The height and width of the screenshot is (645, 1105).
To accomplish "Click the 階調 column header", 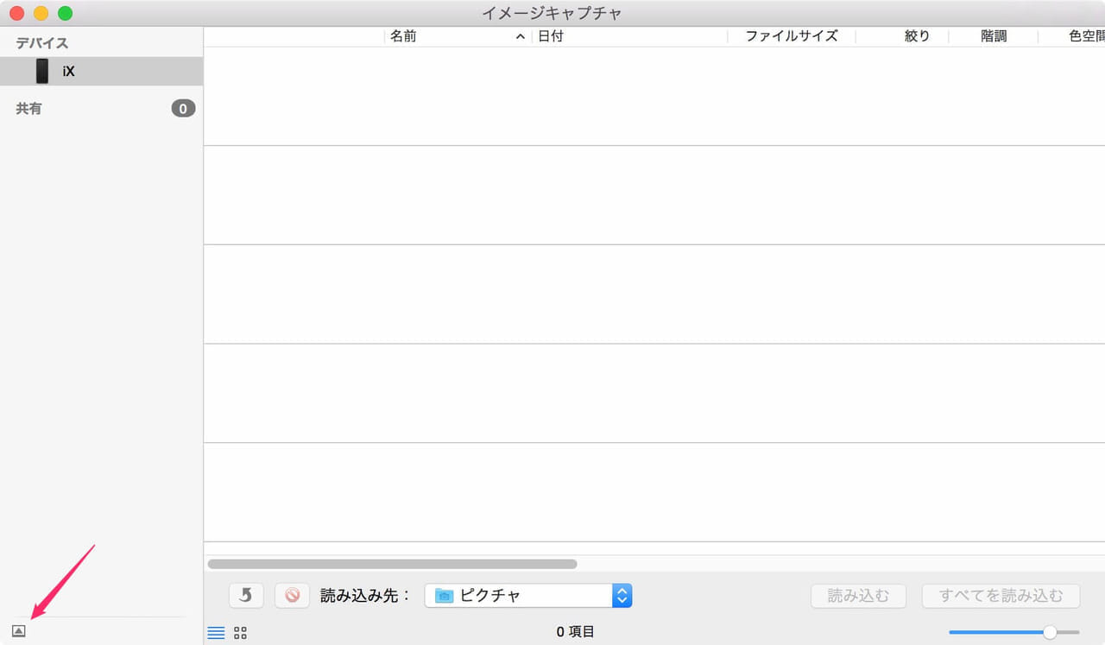I will coord(994,36).
